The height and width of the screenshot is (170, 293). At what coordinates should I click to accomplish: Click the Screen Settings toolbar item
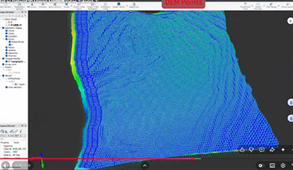point(258,6)
